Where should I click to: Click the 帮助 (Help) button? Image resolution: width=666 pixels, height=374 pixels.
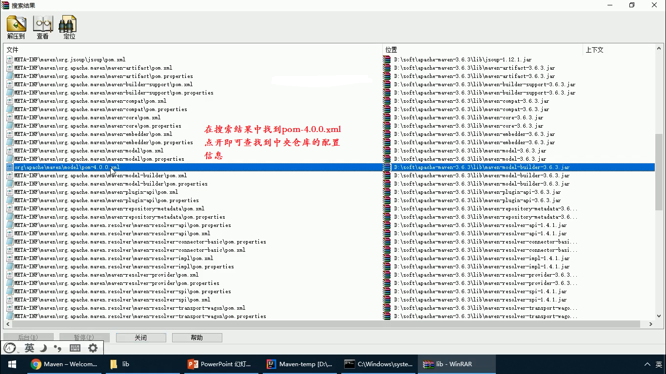click(x=197, y=337)
